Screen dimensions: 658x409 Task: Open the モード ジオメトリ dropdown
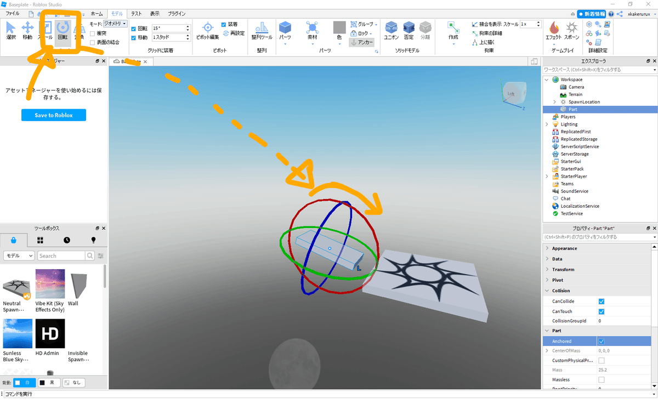click(x=116, y=24)
